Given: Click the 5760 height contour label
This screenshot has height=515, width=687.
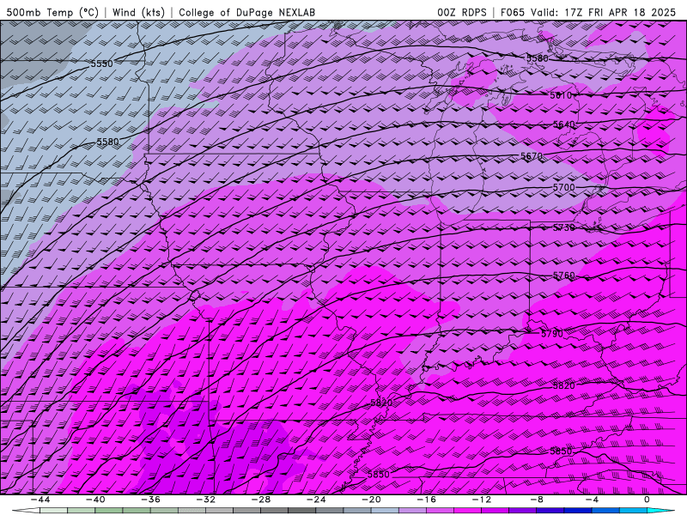Looking at the screenshot, I should pyautogui.click(x=564, y=276).
